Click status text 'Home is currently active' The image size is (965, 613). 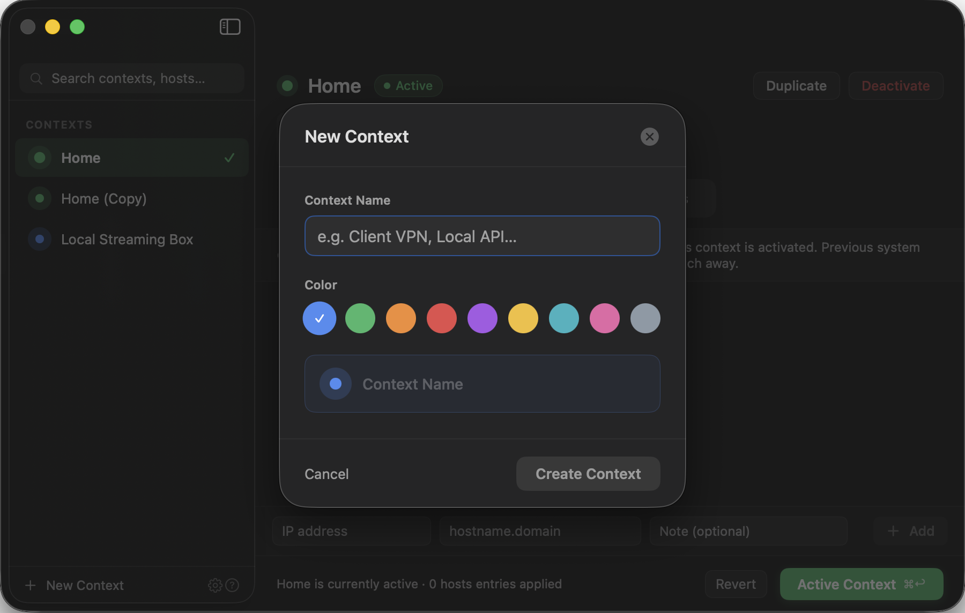click(x=347, y=584)
